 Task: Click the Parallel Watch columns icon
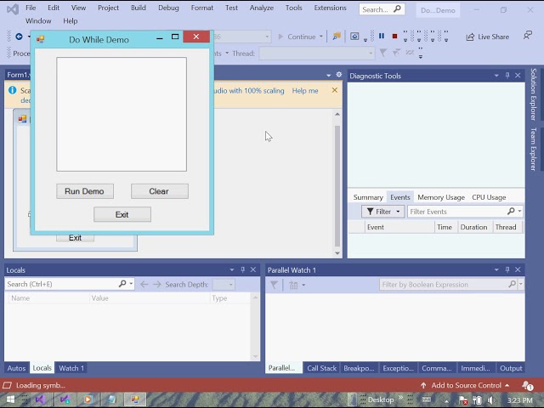coord(293,286)
